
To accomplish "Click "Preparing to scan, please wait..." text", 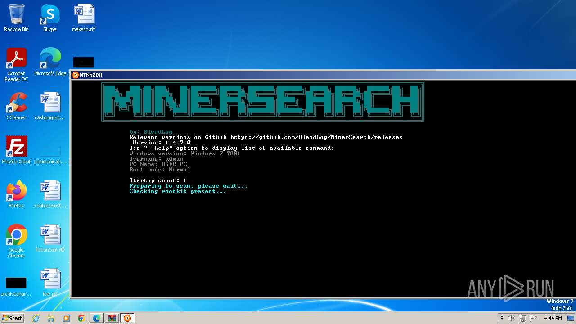I will pos(189,186).
